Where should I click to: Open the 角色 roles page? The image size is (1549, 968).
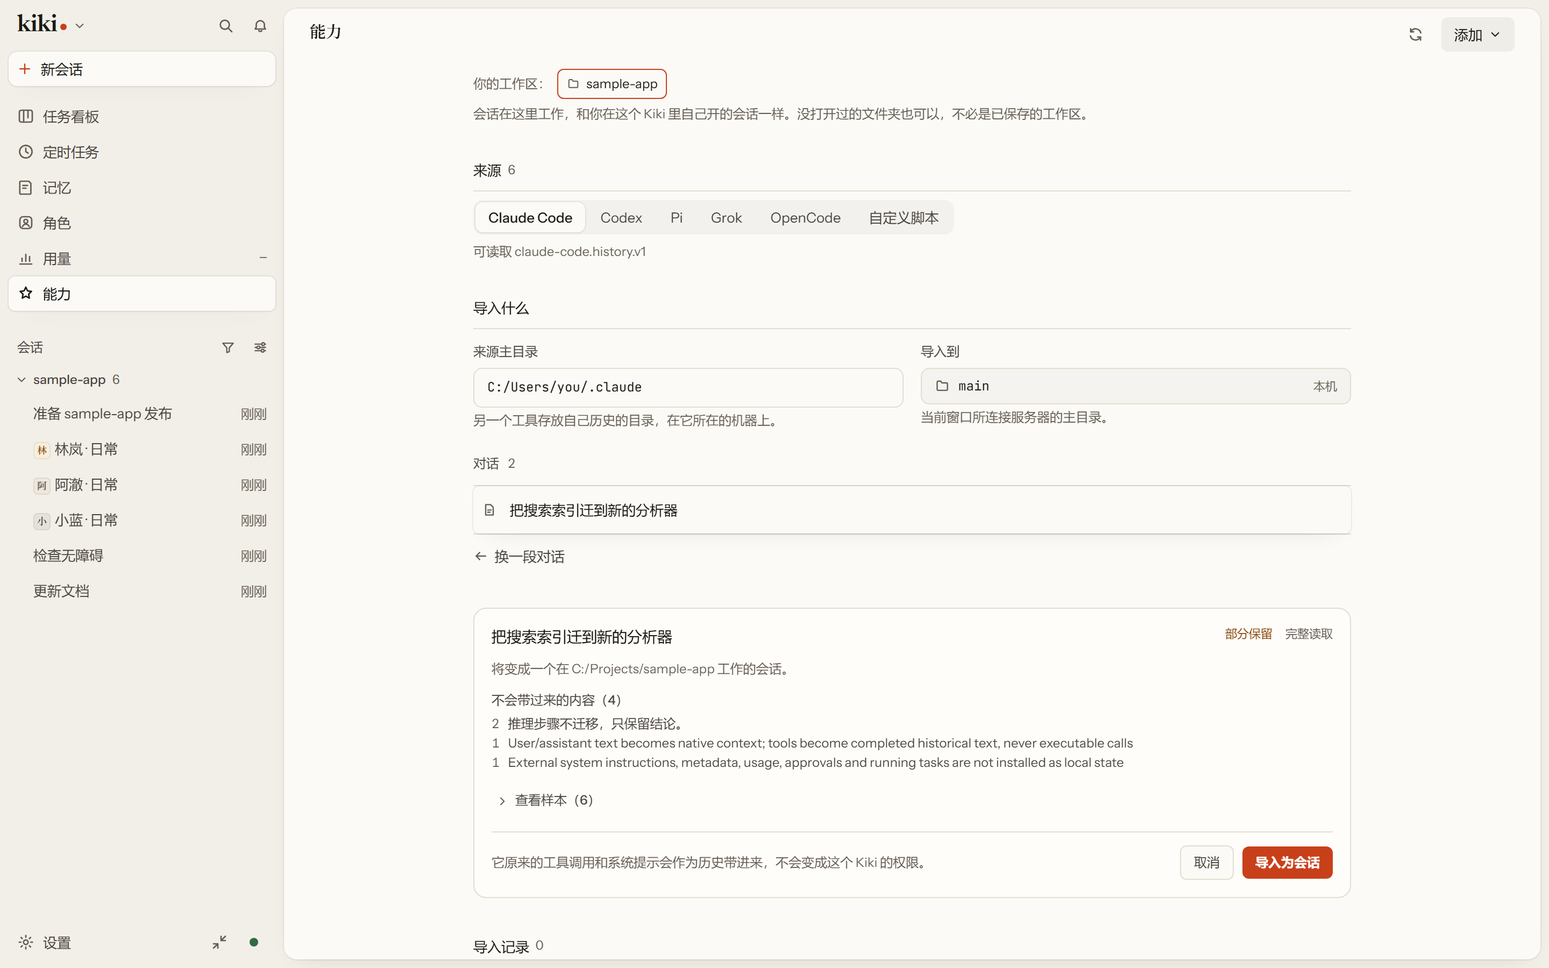(x=142, y=223)
